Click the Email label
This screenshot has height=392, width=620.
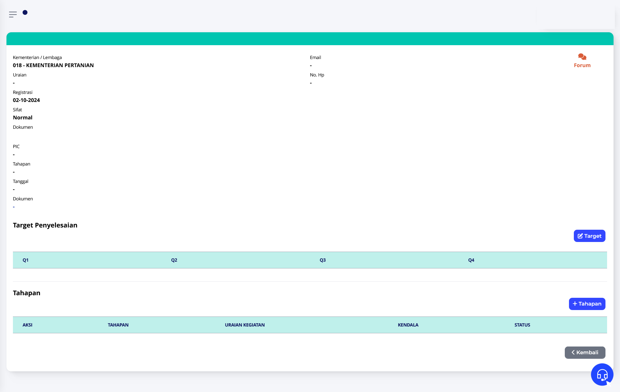(315, 57)
